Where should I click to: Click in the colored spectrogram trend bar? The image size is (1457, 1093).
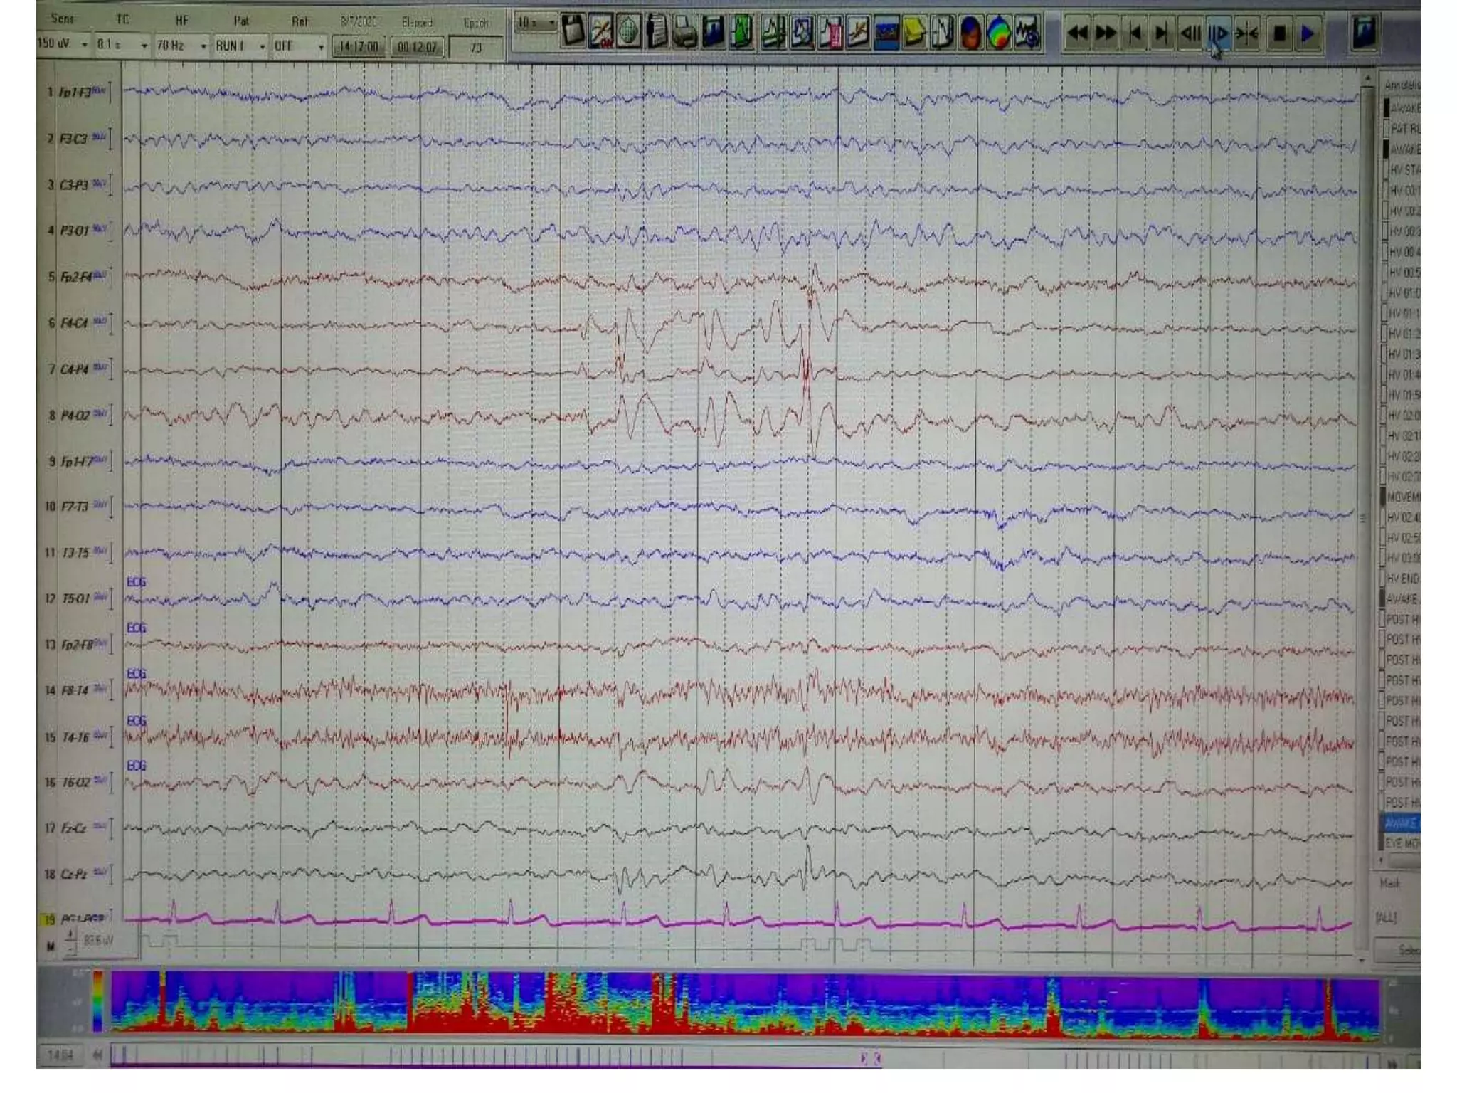pyautogui.click(x=711, y=1003)
